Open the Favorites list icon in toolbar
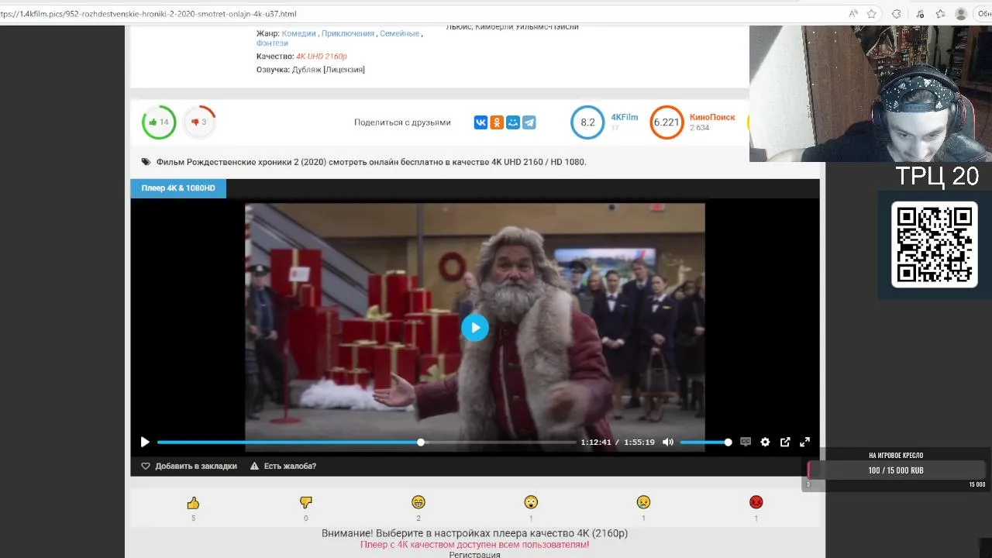This screenshot has height=558, width=992. coord(940,14)
